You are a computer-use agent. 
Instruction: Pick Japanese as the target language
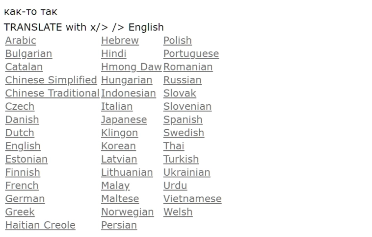(x=124, y=120)
